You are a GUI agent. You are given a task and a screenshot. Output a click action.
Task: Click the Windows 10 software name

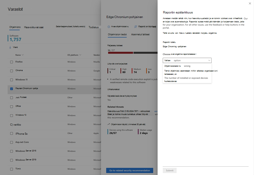pyautogui.click(x=21, y=115)
